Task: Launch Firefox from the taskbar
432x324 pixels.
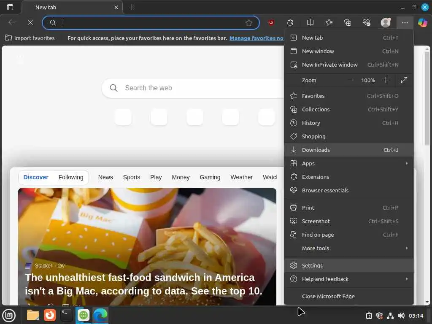Action: [50, 315]
